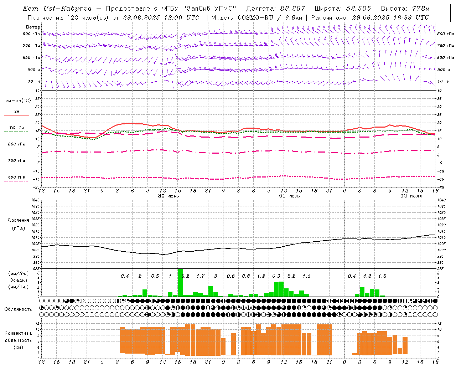Click the (мм/1ч.) unit label

18,287
